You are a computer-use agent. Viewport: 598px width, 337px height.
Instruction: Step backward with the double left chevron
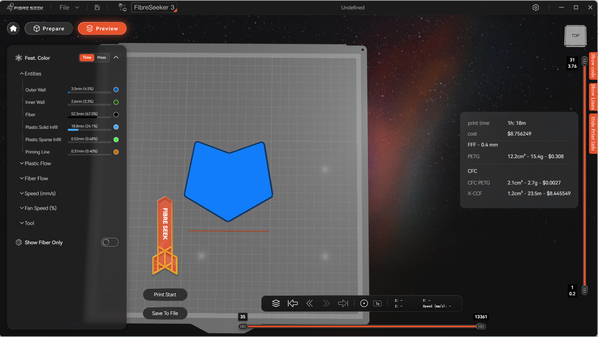click(309, 303)
